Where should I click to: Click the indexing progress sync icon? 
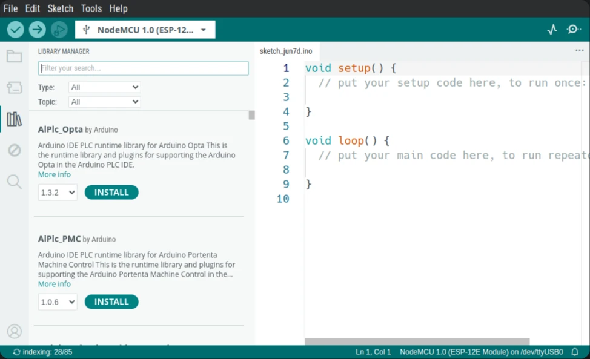point(16,352)
